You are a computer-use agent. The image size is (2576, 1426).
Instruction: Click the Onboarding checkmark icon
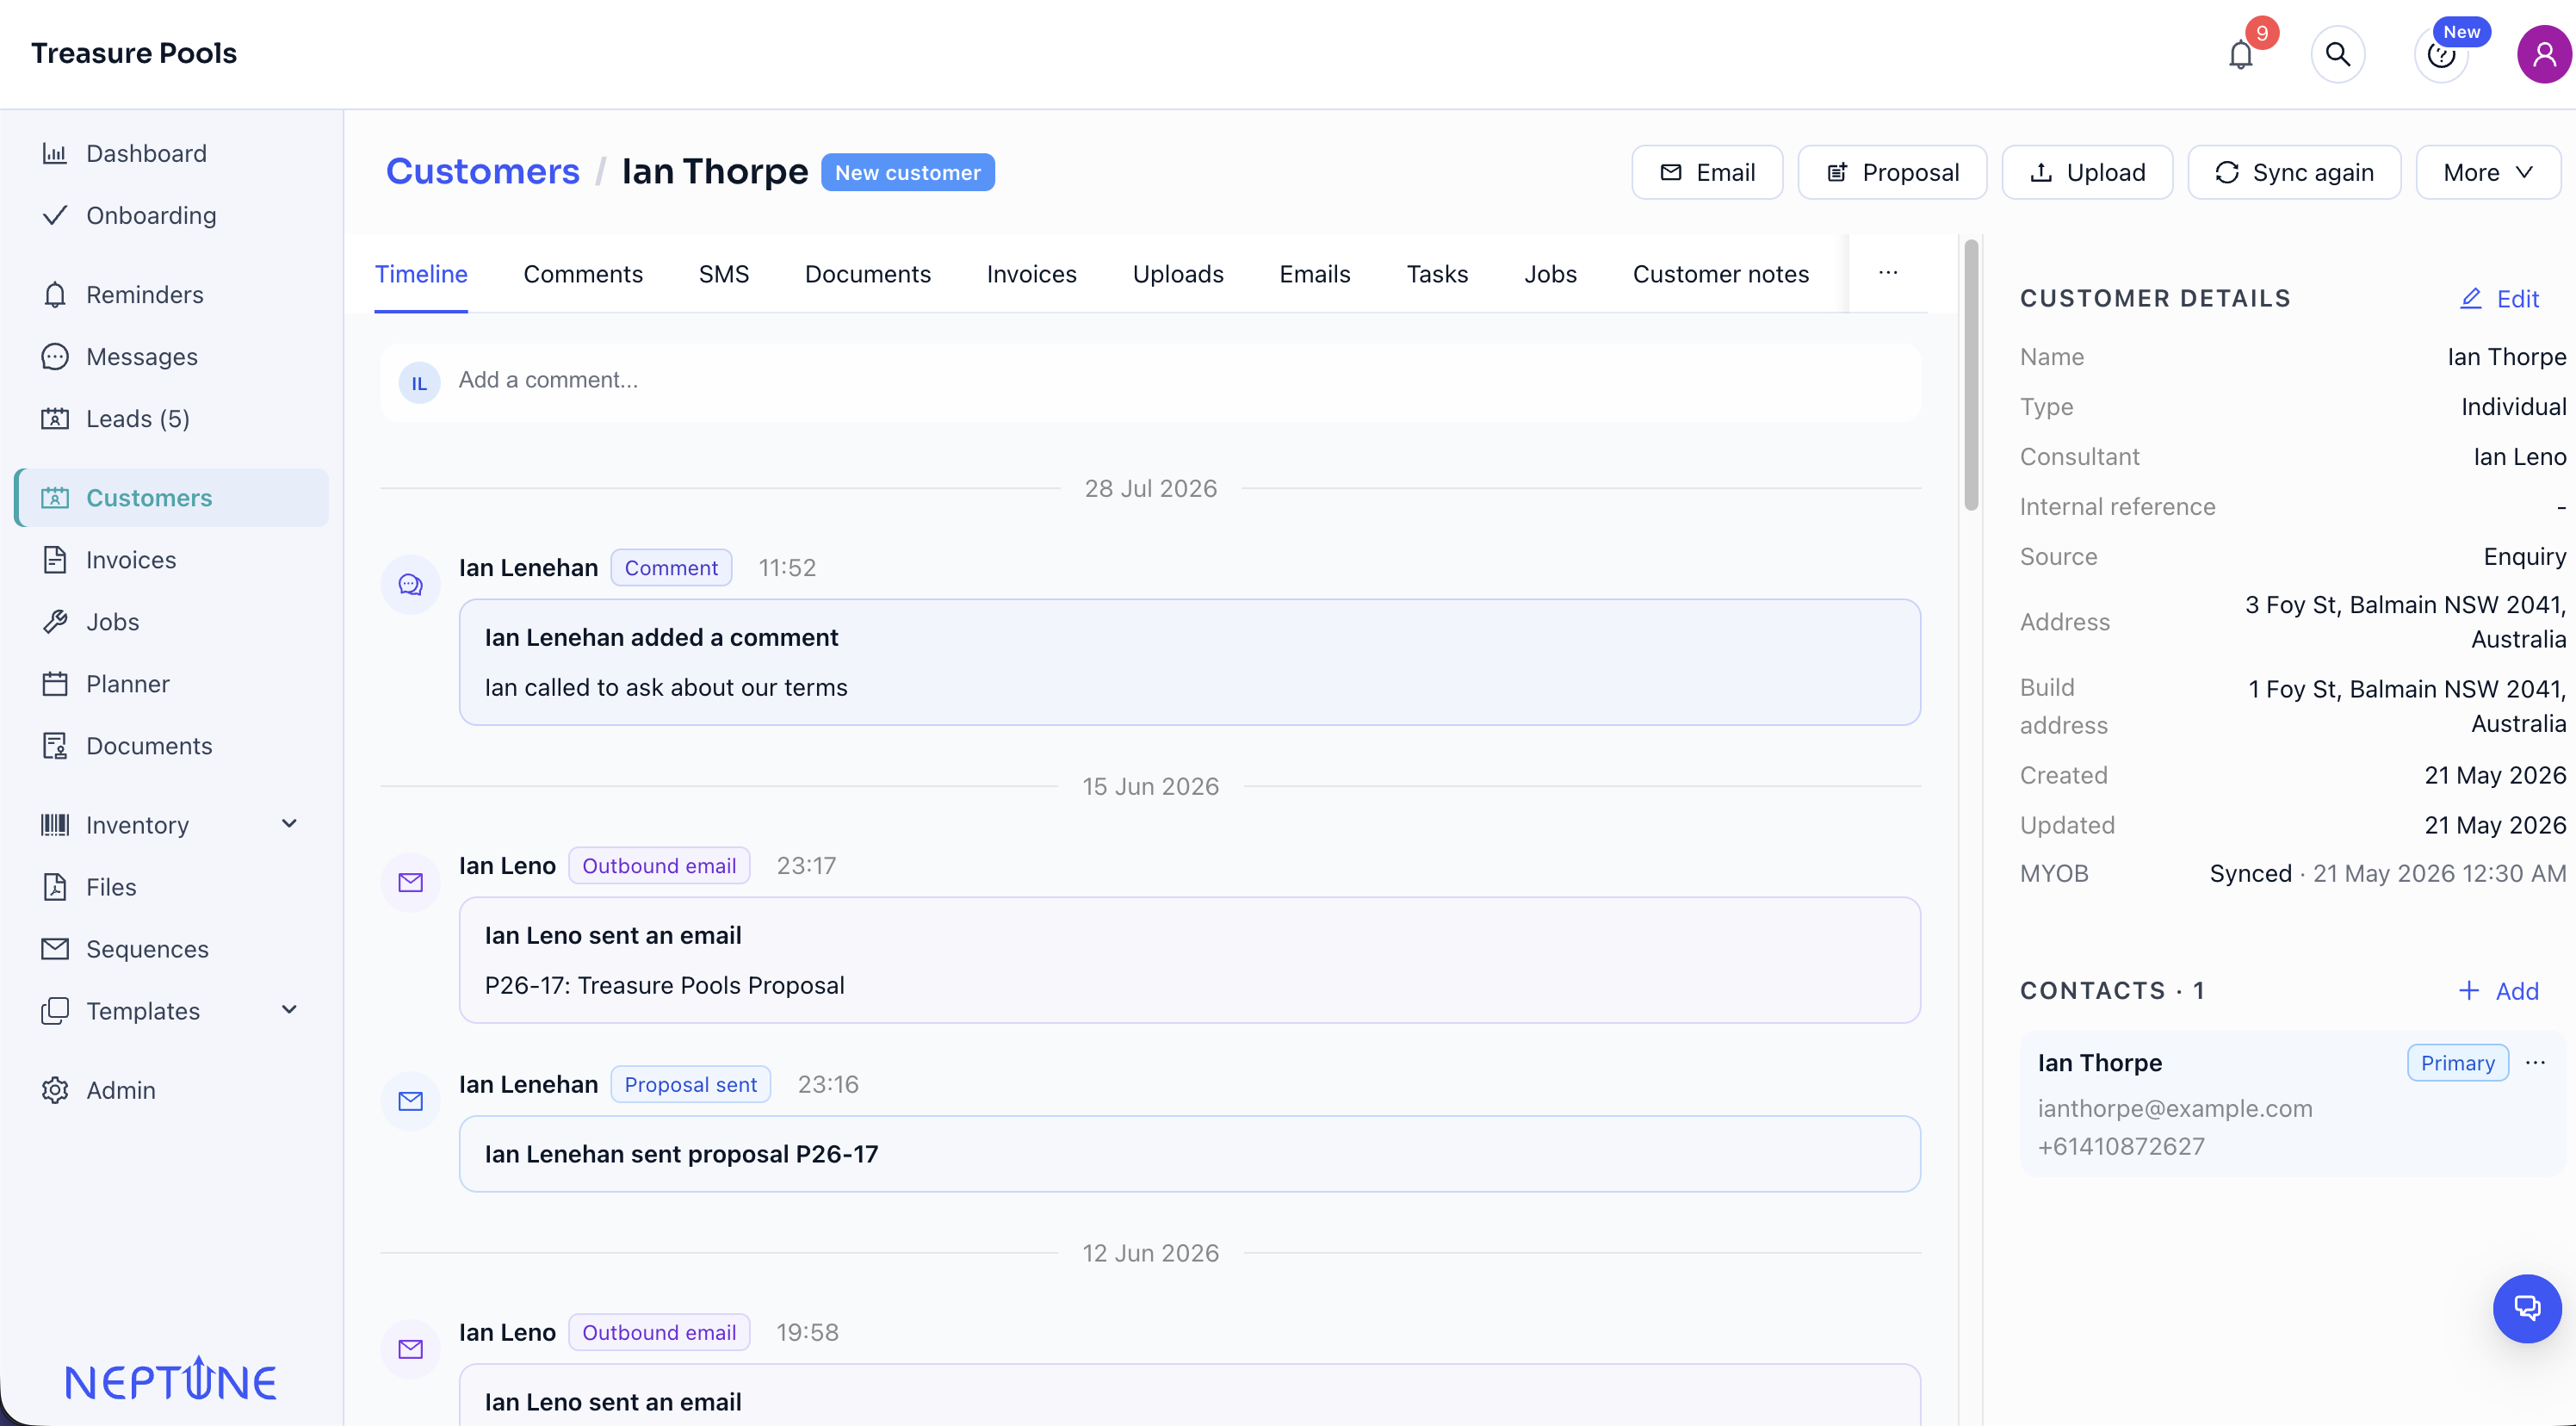click(x=55, y=215)
